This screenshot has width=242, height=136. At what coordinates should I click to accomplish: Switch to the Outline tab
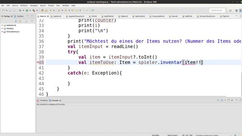[19, 16]
